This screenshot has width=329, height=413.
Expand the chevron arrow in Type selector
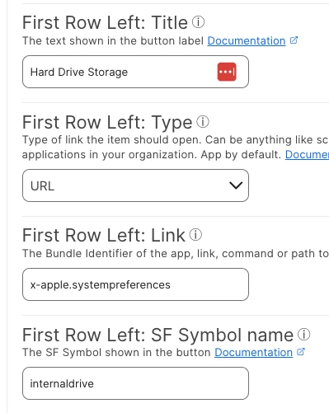(236, 185)
